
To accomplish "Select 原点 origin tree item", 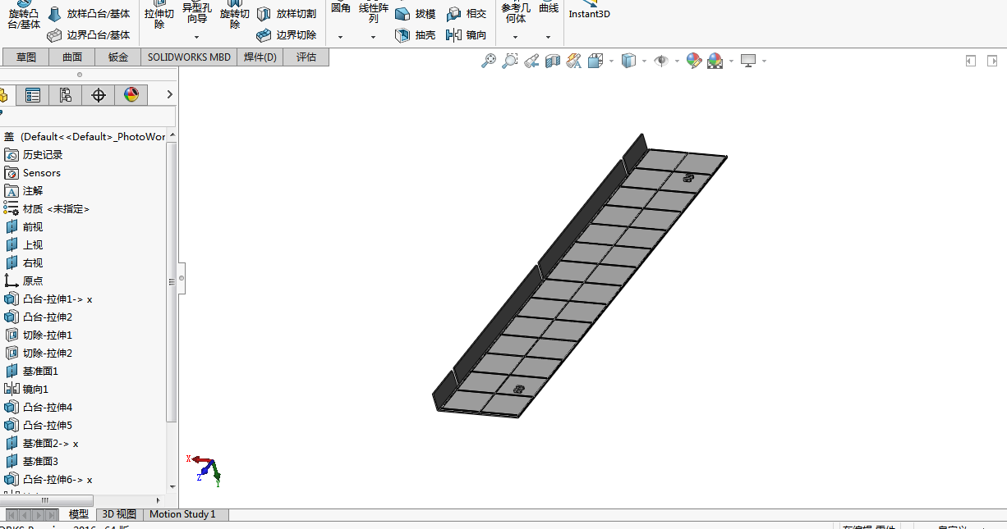I will click(24, 280).
